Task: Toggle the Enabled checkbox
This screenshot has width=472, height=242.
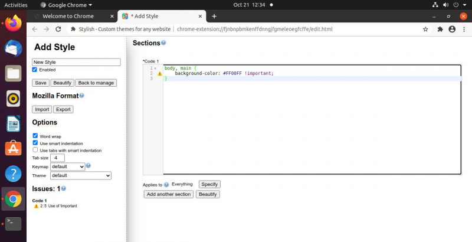Action: 35,70
